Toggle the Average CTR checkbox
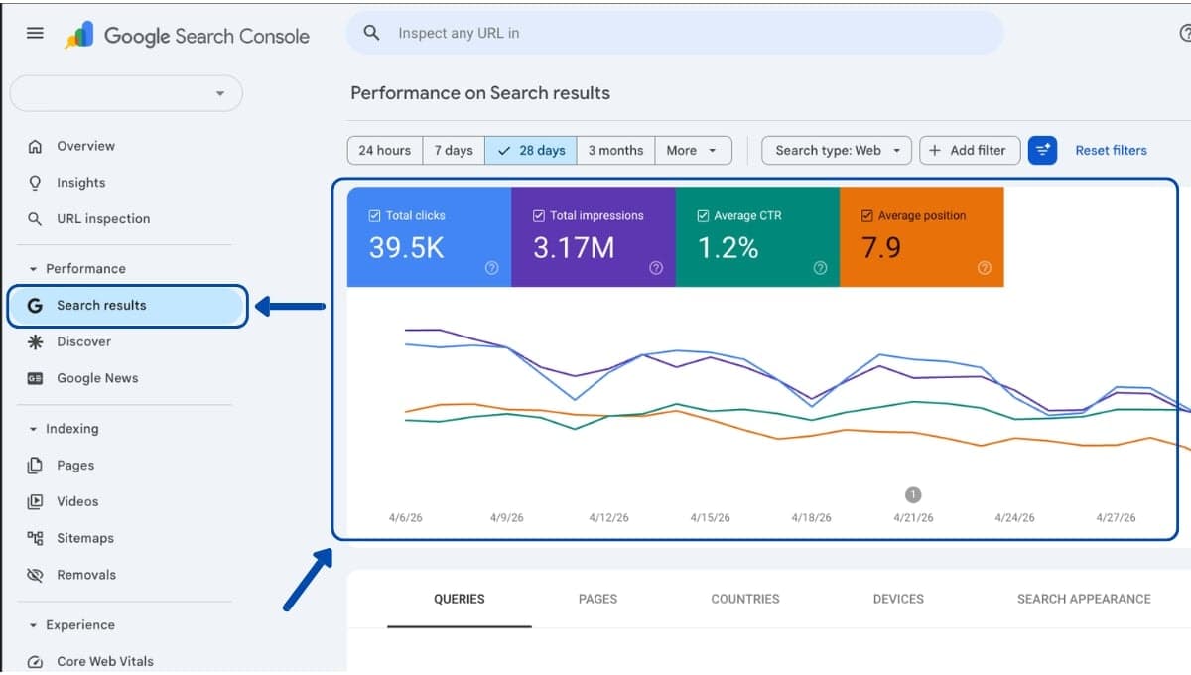 tap(703, 215)
